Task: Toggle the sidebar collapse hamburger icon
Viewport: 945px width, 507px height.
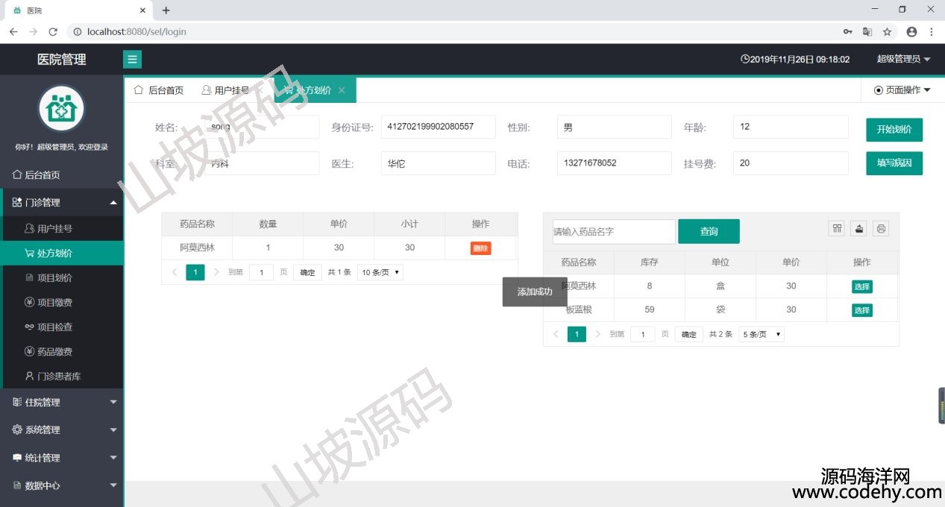Action: (x=132, y=60)
